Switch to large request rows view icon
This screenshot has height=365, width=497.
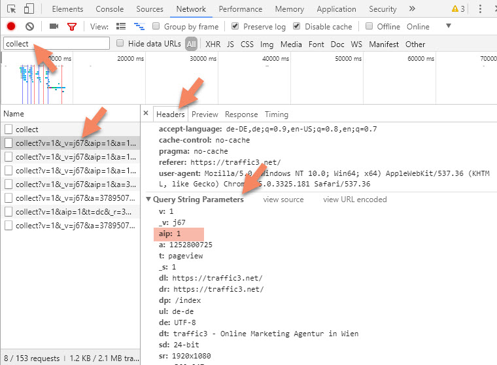pos(121,26)
